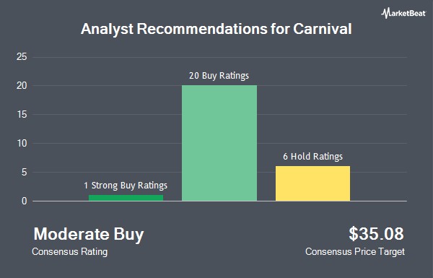Click the 'Moderate Buy' consensus text
The width and height of the screenshot is (433, 278).
89,235
